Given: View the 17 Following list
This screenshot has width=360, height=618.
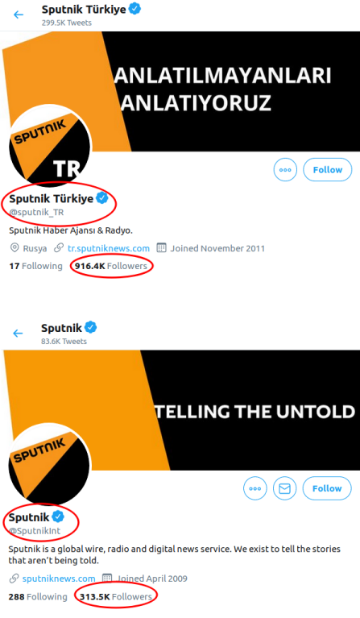Looking at the screenshot, I should coord(36,266).
